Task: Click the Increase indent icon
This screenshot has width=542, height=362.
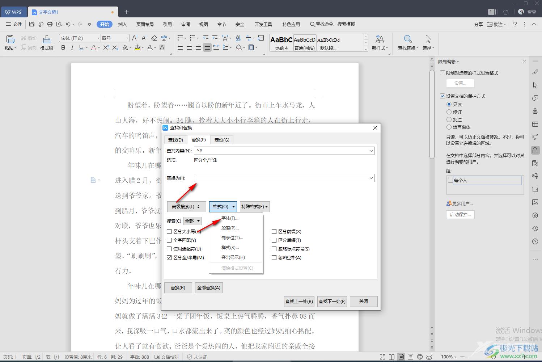Action: [x=215, y=38]
